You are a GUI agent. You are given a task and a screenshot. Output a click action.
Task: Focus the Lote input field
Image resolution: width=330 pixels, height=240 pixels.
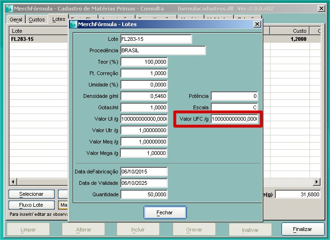(156, 39)
